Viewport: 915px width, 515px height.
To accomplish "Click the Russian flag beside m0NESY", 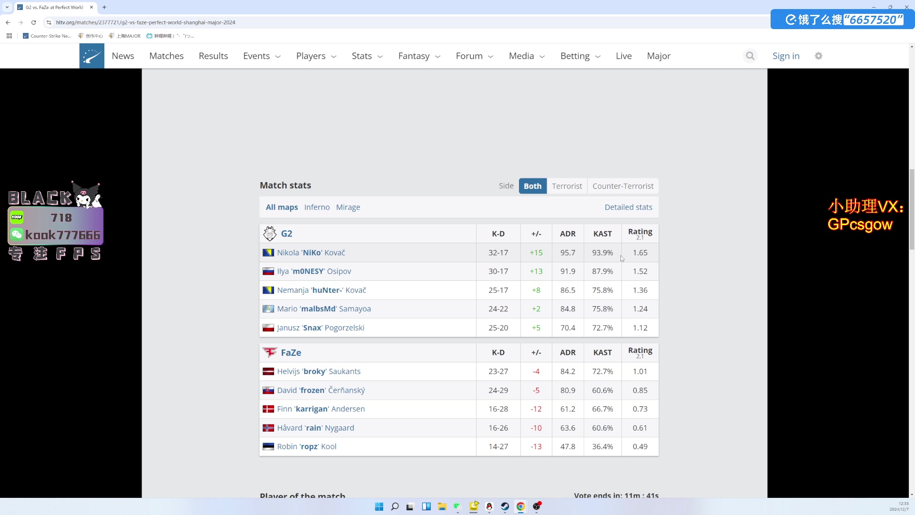I will pos(268,271).
